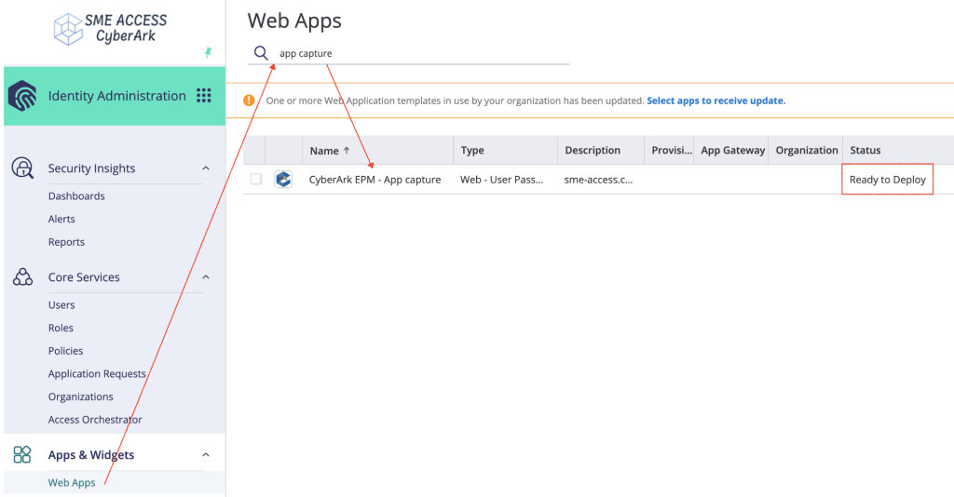
Task: Go to Users under Core Services
Action: coord(61,305)
